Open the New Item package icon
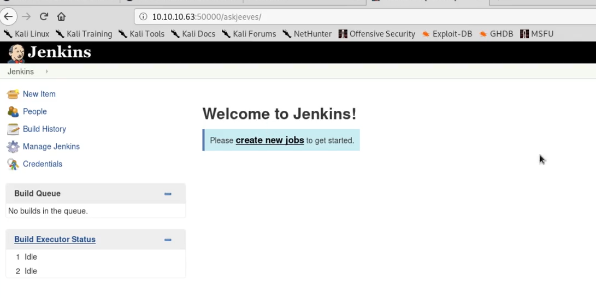Screen dimensions: 596x298 tap(13, 94)
